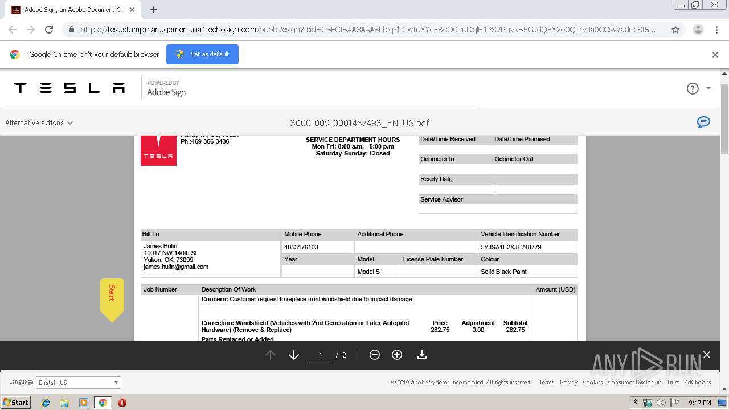Open the Consumer Disclosure link
This screenshot has width=729, height=410.
pos(634,382)
